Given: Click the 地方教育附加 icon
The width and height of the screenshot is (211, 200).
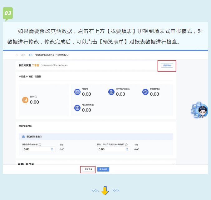Looking at the screenshot, I should tap(77, 108).
